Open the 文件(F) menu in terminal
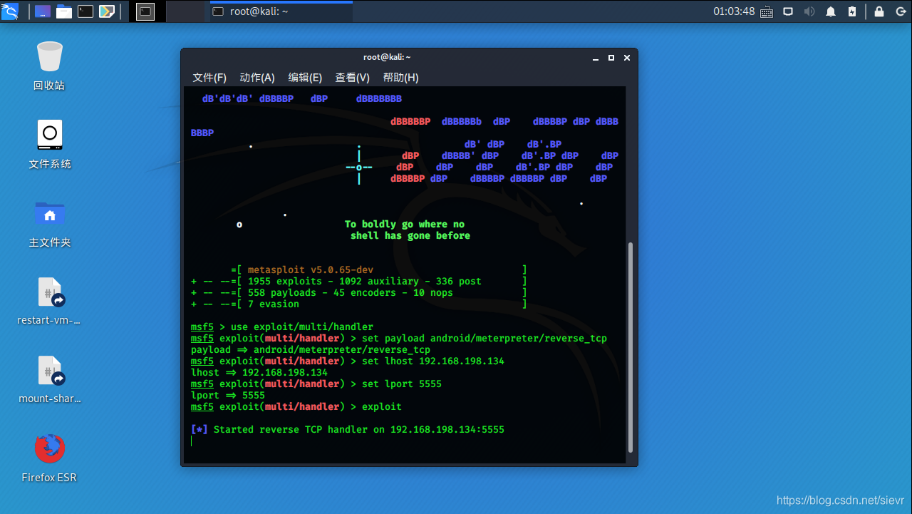912x514 pixels. pyautogui.click(x=209, y=78)
